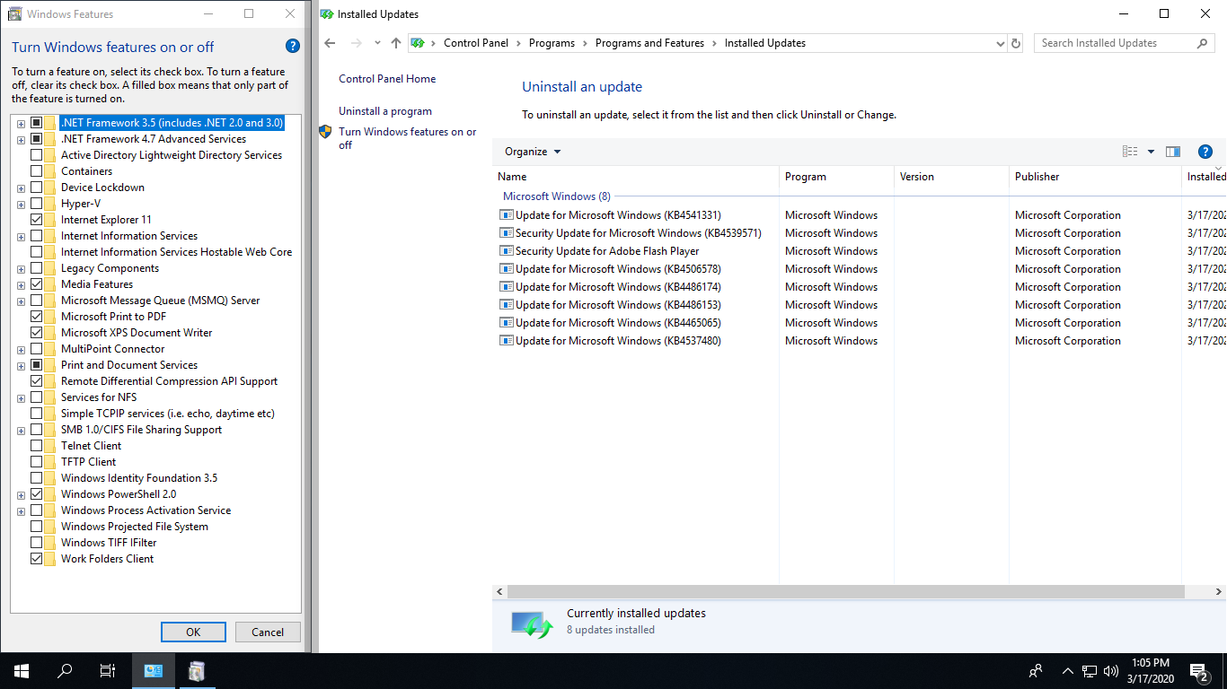Expand Internet Information Services node
Image resolution: width=1227 pixels, height=689 pixels.
[21, 237]
